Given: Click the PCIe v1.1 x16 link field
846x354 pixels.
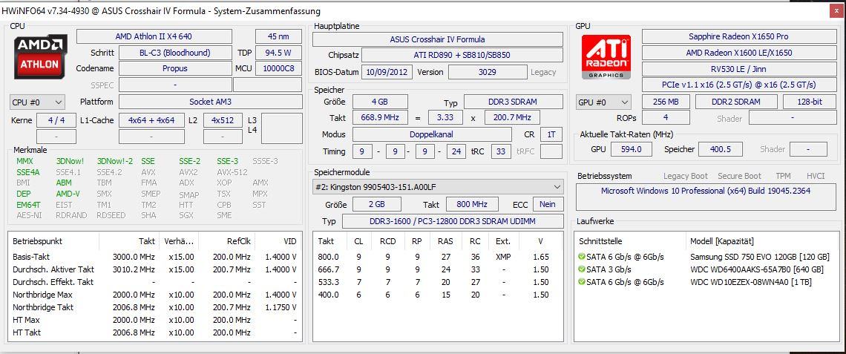Looking at the screenshot, I should click(738, 85).
